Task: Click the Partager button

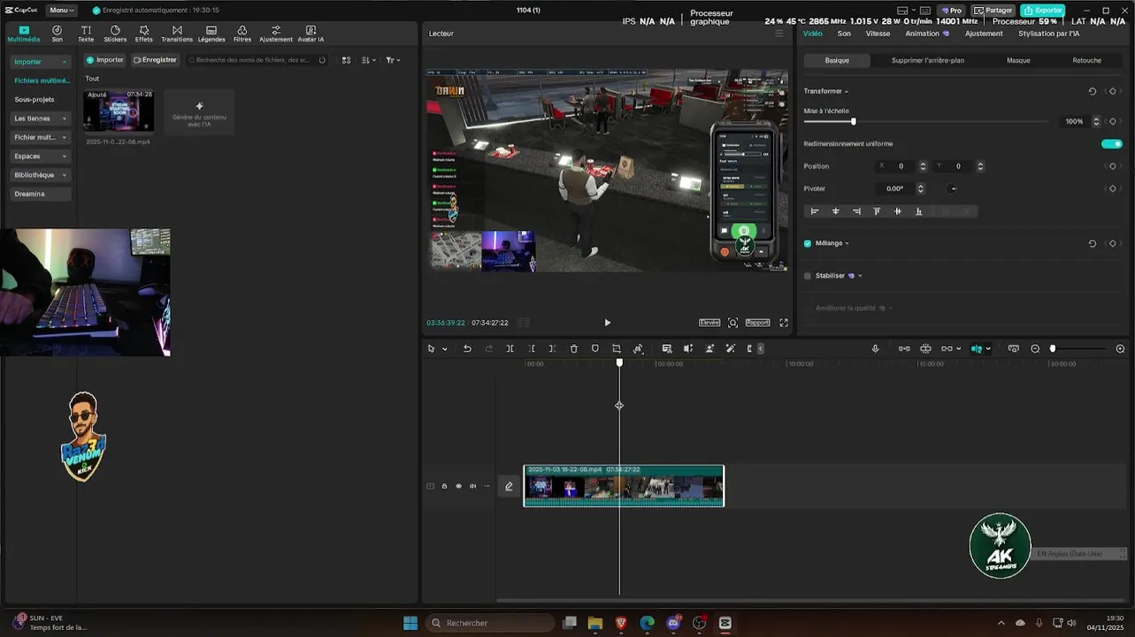Action: 993,10
